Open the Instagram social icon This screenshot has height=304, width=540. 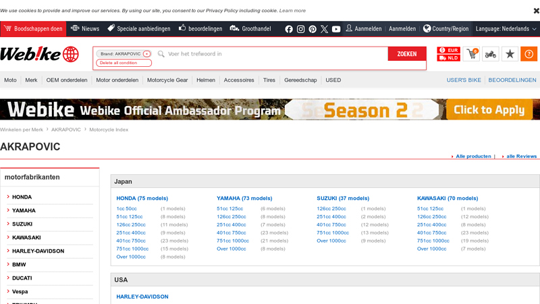point(300,29)
